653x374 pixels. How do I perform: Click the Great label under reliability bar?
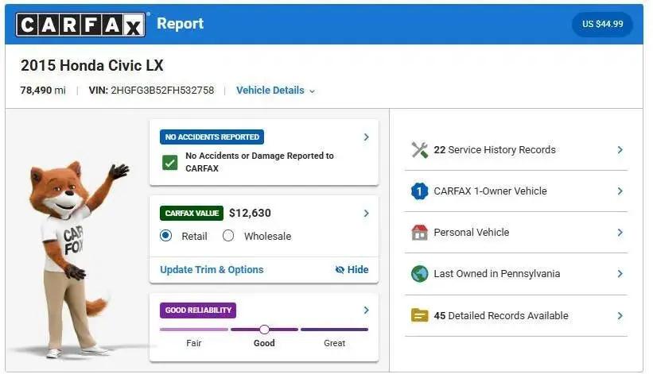click(334, 343)
